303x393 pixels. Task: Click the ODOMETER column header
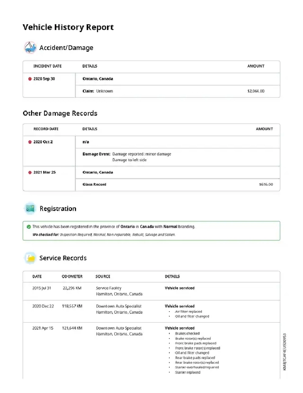click(72, 276)
